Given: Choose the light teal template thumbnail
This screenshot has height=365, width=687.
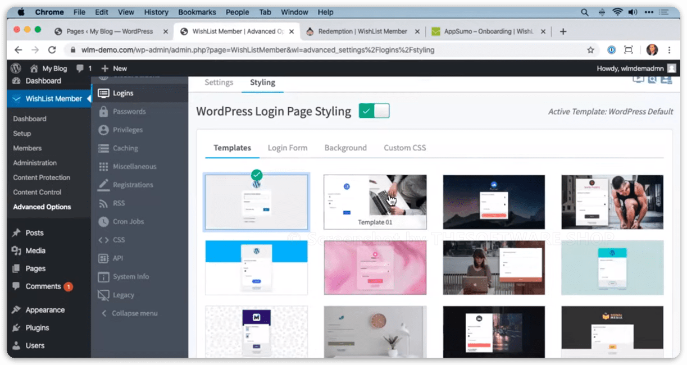Looking at the screenshot, I should (x=612, y=267).
